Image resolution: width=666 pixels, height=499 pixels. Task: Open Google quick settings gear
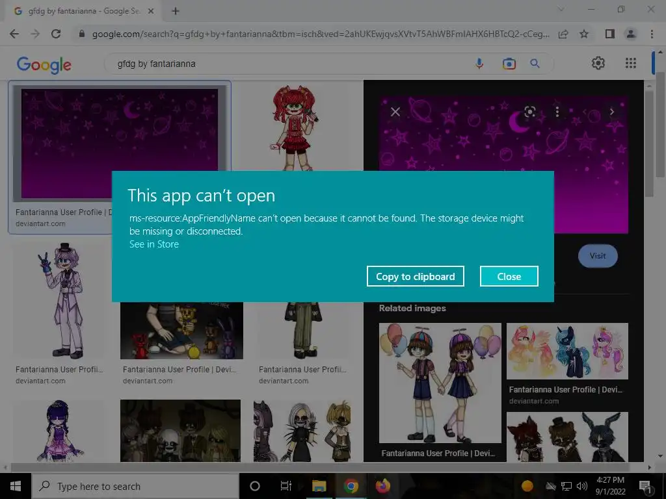(598, 63)
